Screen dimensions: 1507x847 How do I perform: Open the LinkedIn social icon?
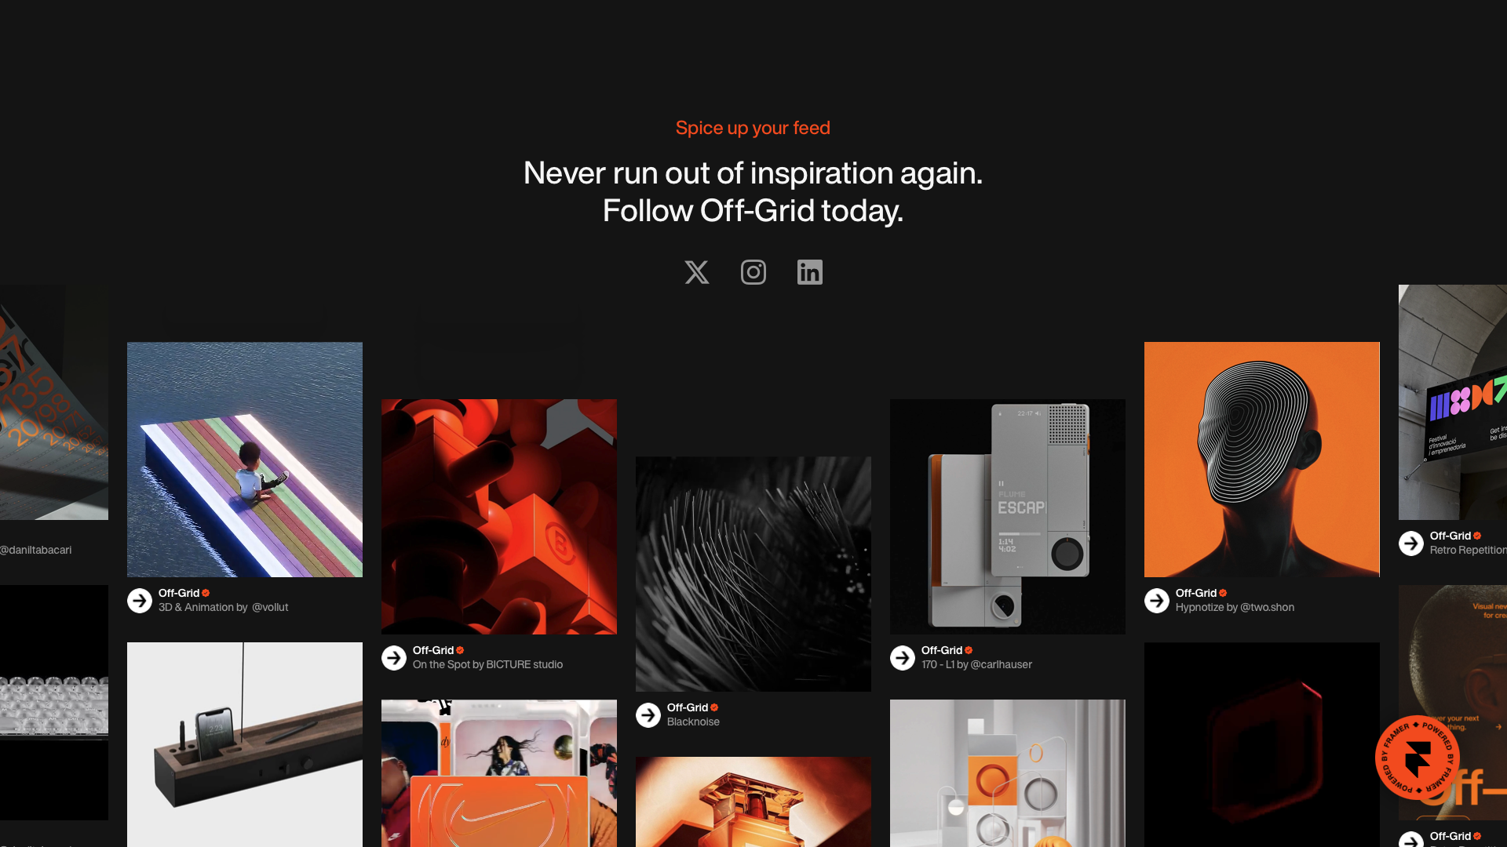(x=809, y=272)
